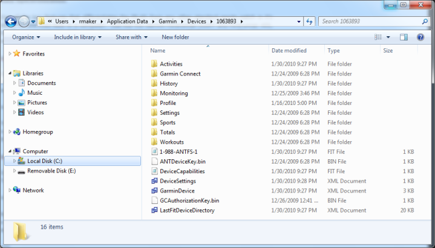Toggle the preview pane button

[404, 37]
